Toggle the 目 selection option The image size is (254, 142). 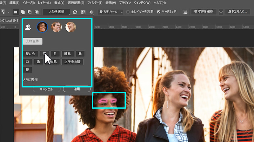click(x=55, y=54)
